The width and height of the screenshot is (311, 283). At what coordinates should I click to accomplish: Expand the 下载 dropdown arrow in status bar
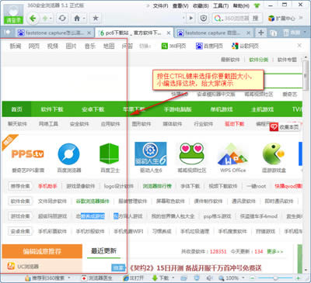pos(173,278)
